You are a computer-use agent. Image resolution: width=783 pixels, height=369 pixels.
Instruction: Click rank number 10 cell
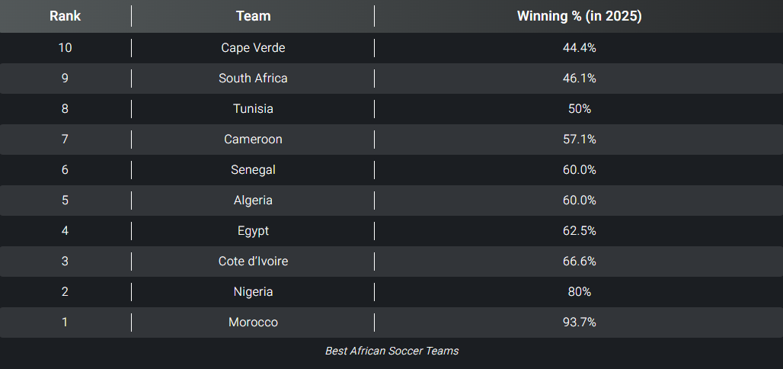65,48
